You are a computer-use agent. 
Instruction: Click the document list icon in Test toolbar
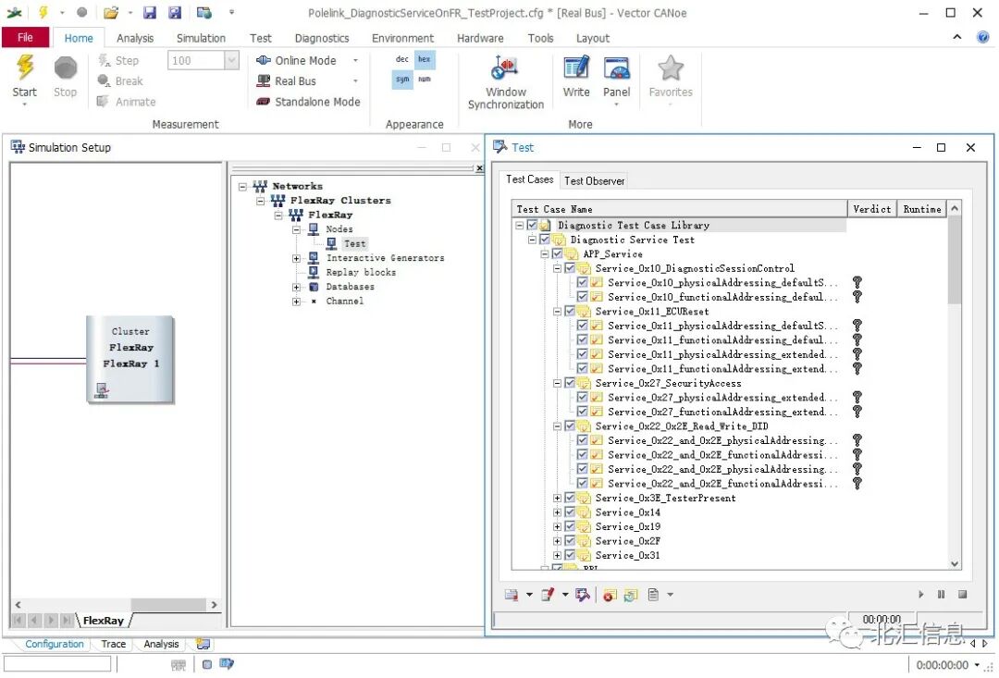point(653,595)
